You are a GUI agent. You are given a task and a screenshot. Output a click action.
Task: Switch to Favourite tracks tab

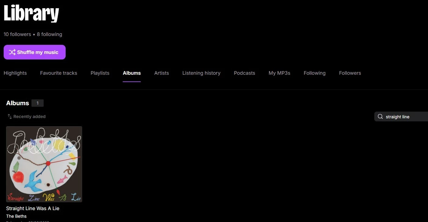[59, 73]
